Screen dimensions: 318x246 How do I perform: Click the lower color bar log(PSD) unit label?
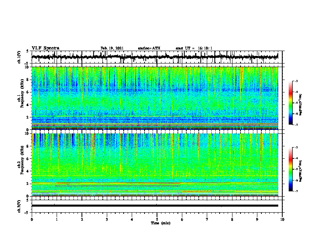pyautogui.click(x=301, y=171)
